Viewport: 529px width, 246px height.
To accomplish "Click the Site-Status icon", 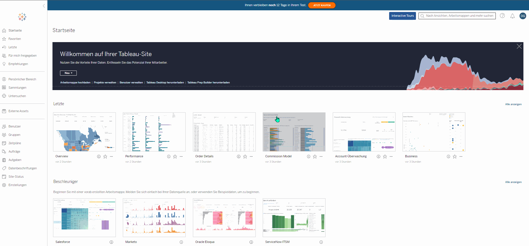I will coord(4,177).
